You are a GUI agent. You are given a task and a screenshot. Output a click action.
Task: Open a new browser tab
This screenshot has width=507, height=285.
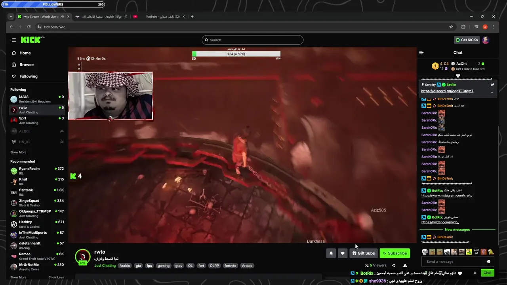click(193, 17)
